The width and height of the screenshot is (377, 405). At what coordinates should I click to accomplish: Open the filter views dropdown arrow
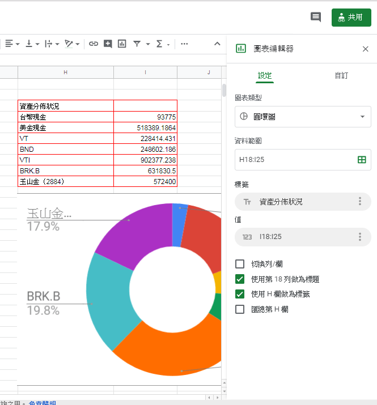pos(148,44)
